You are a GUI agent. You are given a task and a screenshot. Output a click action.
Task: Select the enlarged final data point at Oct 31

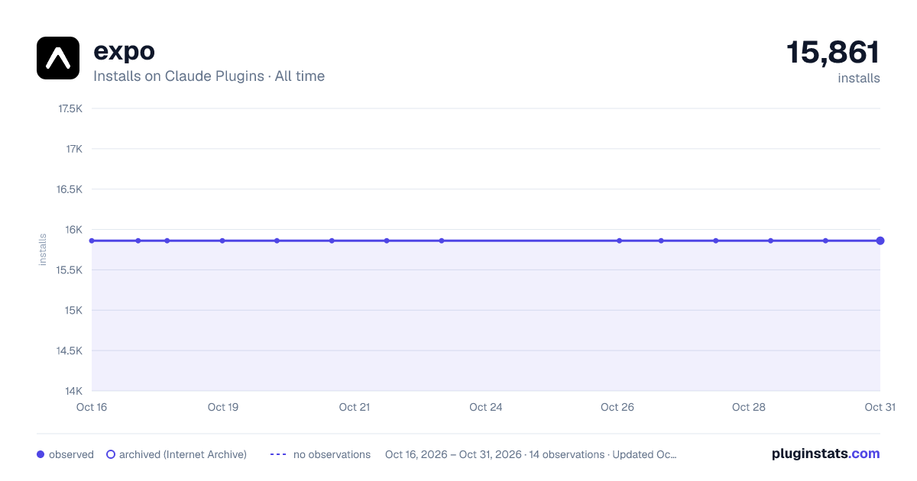coord(880,240)
